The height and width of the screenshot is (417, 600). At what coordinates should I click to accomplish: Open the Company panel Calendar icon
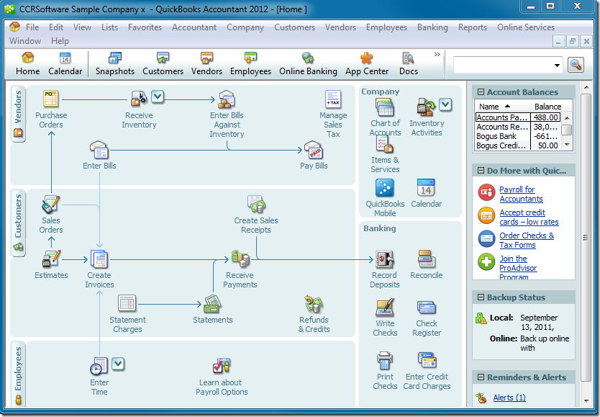pos(426,188)
